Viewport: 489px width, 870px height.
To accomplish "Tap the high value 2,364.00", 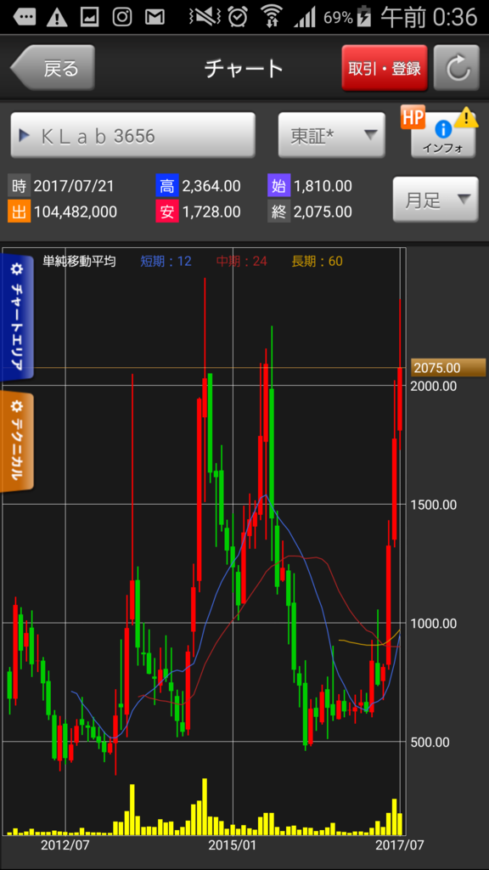I will tap(211, 186).
